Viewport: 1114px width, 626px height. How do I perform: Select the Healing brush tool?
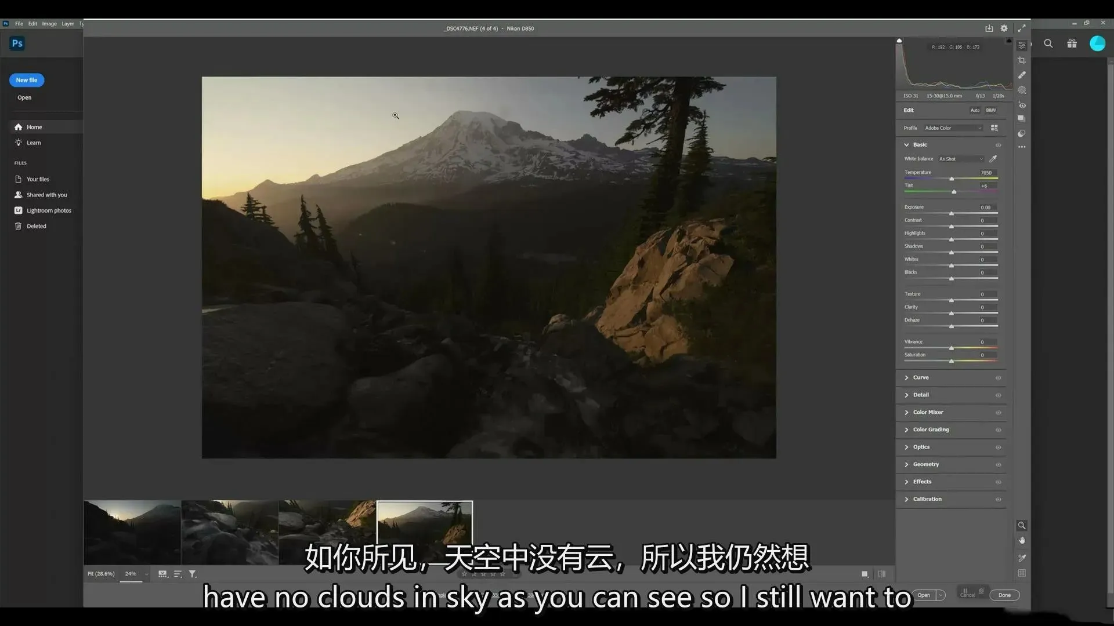click(x=1022, y=75)
